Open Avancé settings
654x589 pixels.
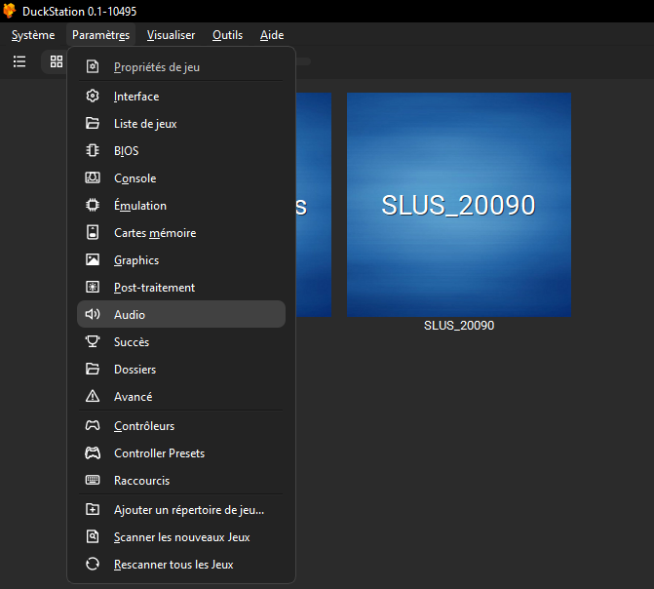181,396
